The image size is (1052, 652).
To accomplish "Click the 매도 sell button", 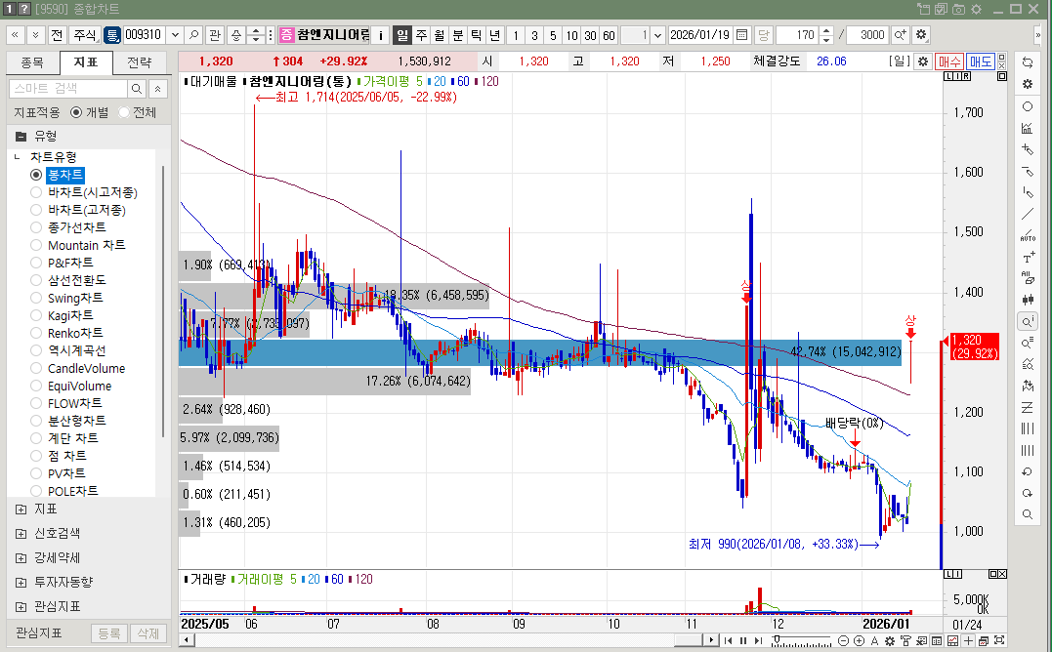I will [981, 61].
